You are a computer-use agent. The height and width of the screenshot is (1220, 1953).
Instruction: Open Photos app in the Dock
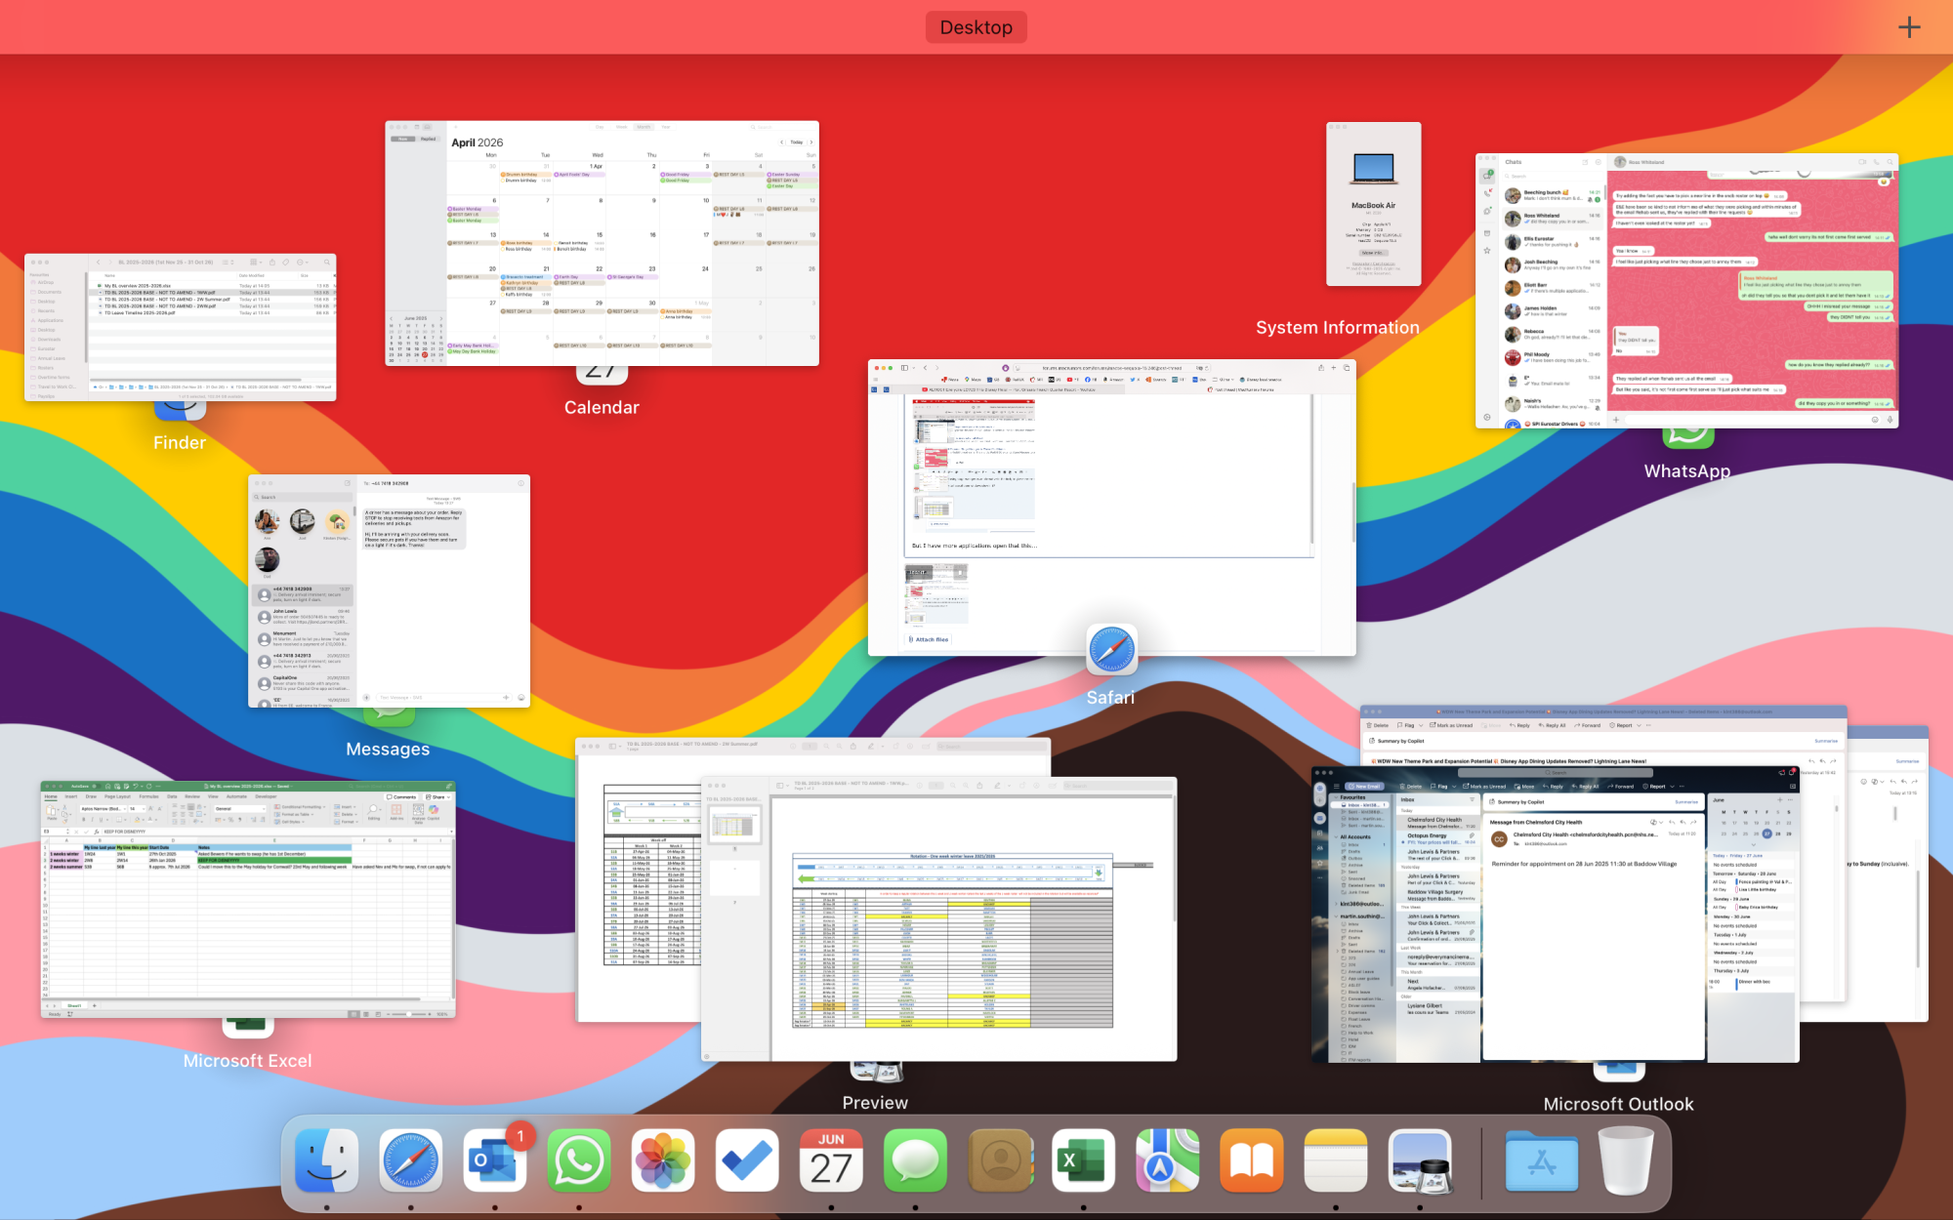(x=663, y=1161)
